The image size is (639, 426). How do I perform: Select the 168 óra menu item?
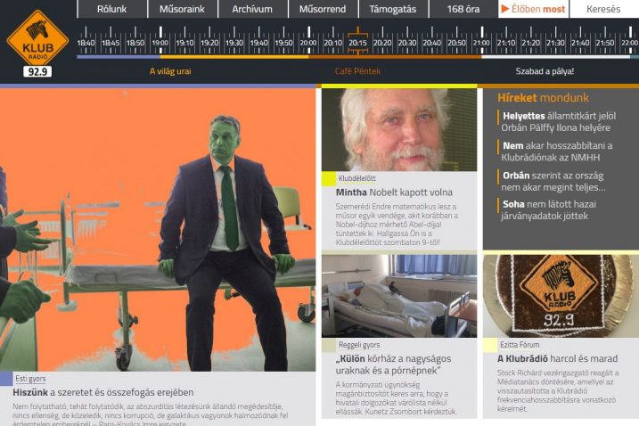tap(463, 9)
